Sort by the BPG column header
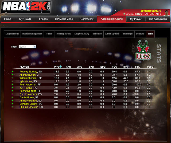The width and height of the screenshot is (171, 143). pyautogui.click(x=103, y=67)
